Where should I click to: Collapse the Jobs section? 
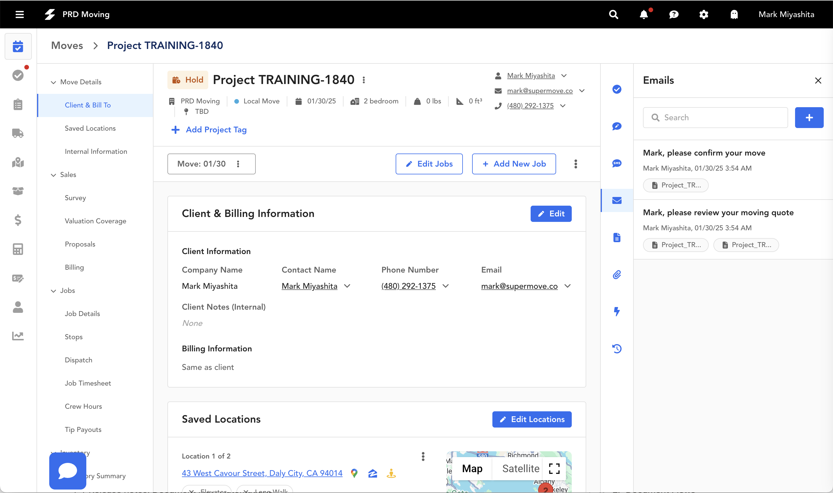[53, 291]
